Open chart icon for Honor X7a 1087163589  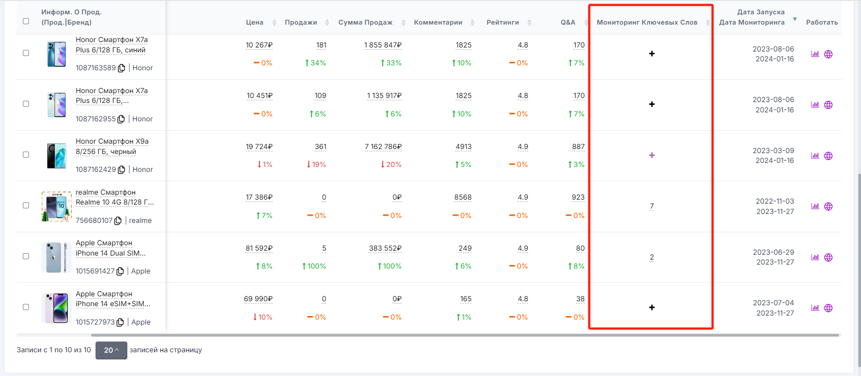815,54
